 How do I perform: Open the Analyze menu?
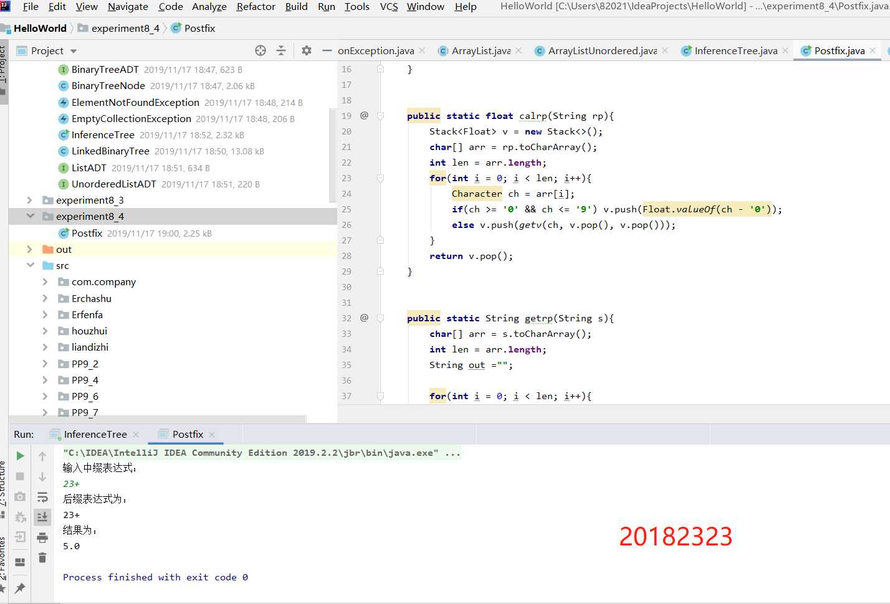point(209,7)
